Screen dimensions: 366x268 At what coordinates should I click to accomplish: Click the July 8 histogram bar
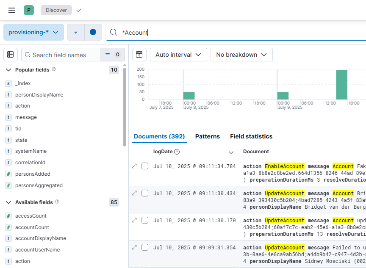pyautogui.click(x=189, y=96)
